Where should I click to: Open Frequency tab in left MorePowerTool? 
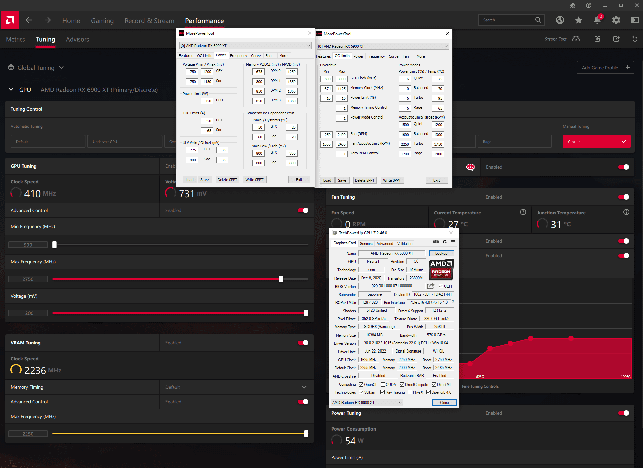[x=238, y=56]
